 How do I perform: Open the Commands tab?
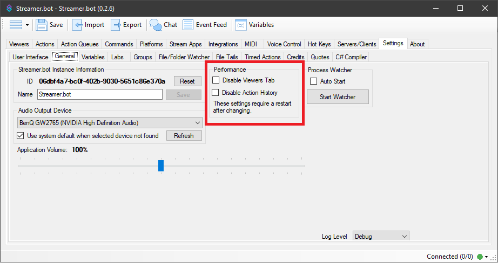119,44
